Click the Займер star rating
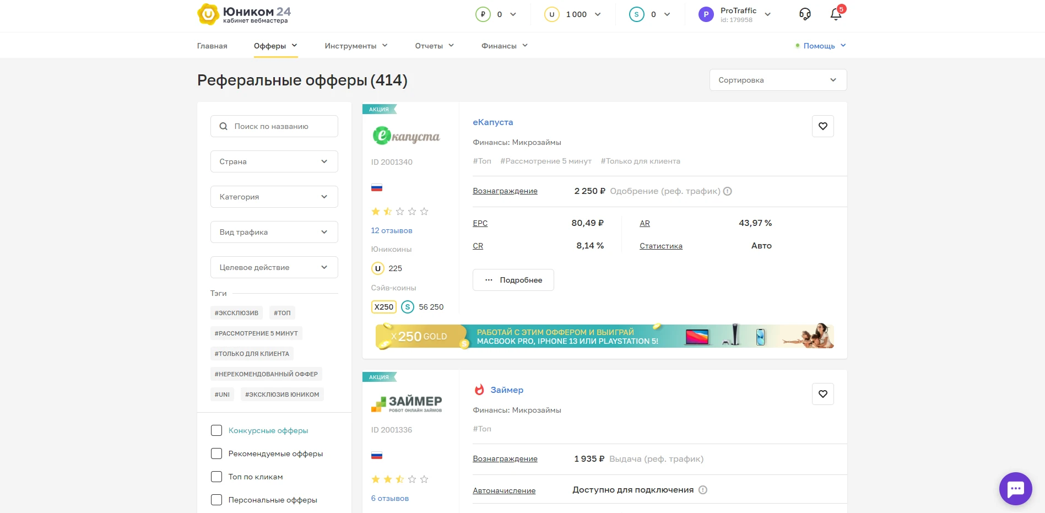Viewport: 1045px width, 513px height. tap(400, 479)
